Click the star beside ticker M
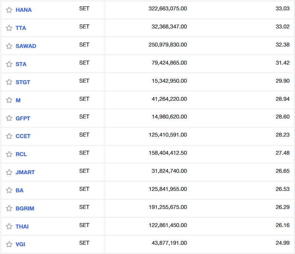Screen dimensions: 295x254 tap(9, 100)
